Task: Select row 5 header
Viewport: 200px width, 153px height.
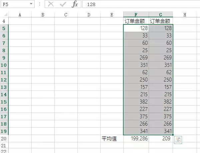Action: pos(4,28)
